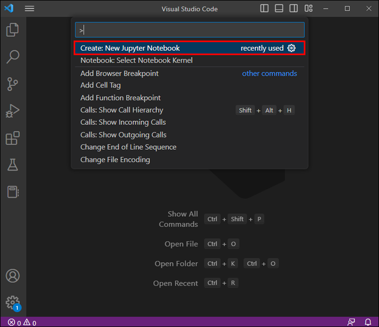Open the Testing flask icon
This screenshot has height=327, width=379.
(12, 165)
